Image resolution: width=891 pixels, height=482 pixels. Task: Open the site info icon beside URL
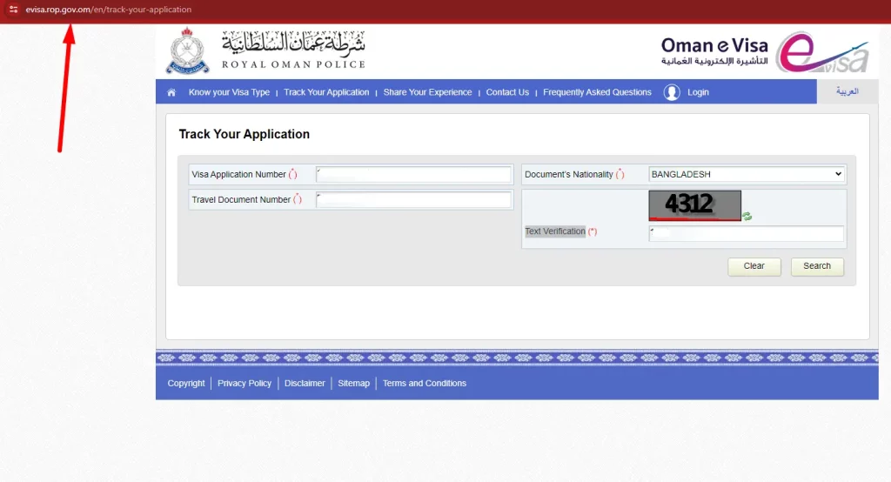pyautogui.click(x=13, y=9)
